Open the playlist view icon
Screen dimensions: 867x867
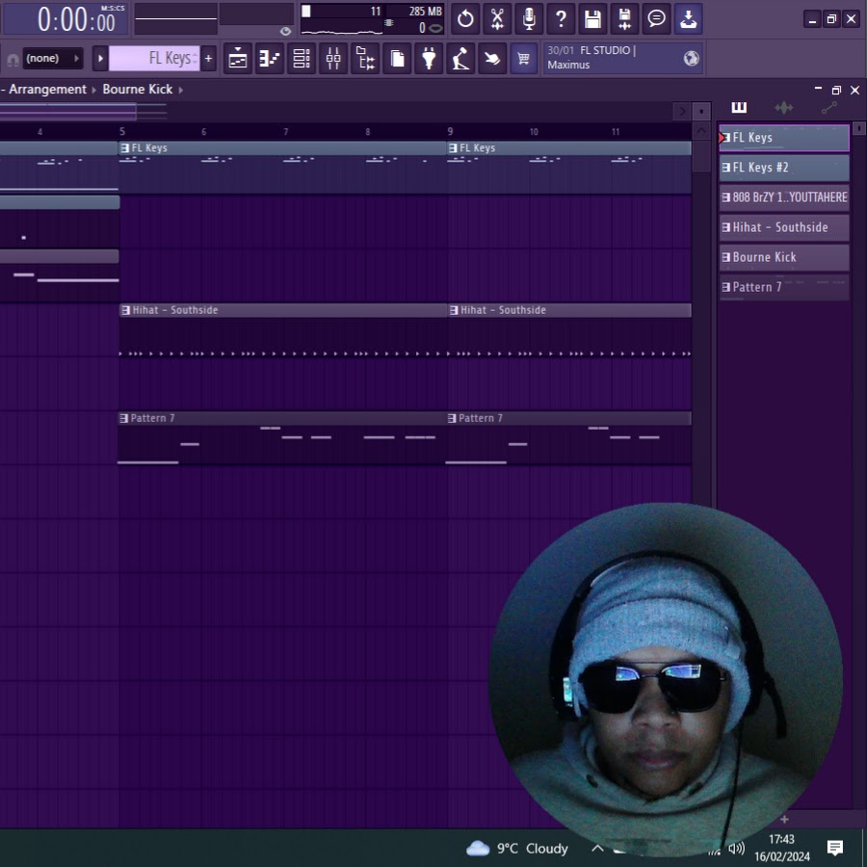238,58
